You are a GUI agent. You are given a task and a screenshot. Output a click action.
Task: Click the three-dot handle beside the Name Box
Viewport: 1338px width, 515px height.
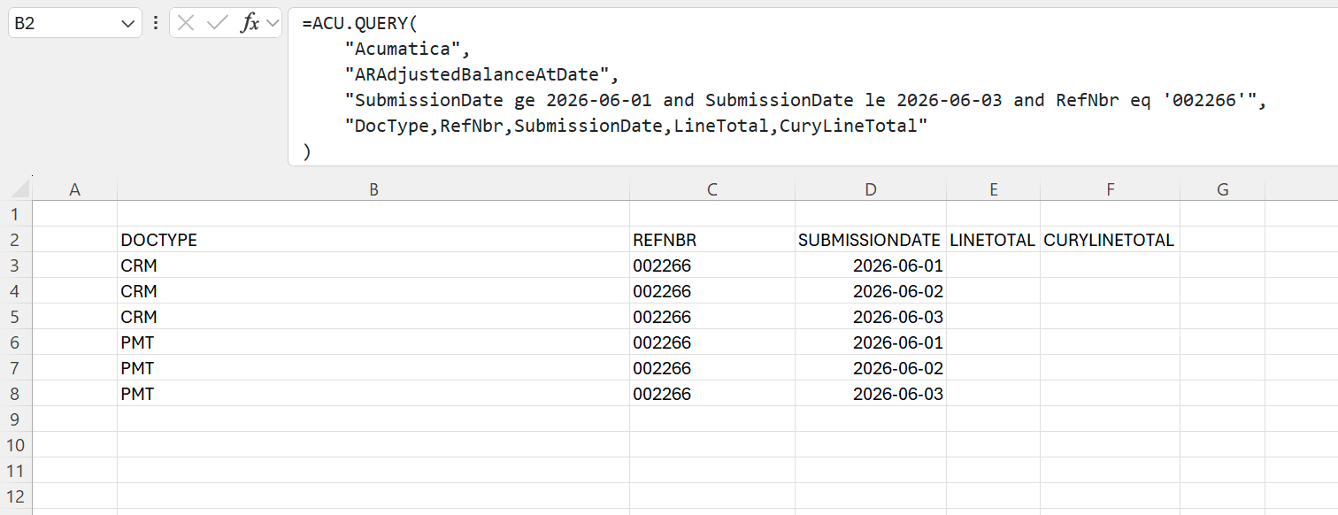tap(156, 24)
